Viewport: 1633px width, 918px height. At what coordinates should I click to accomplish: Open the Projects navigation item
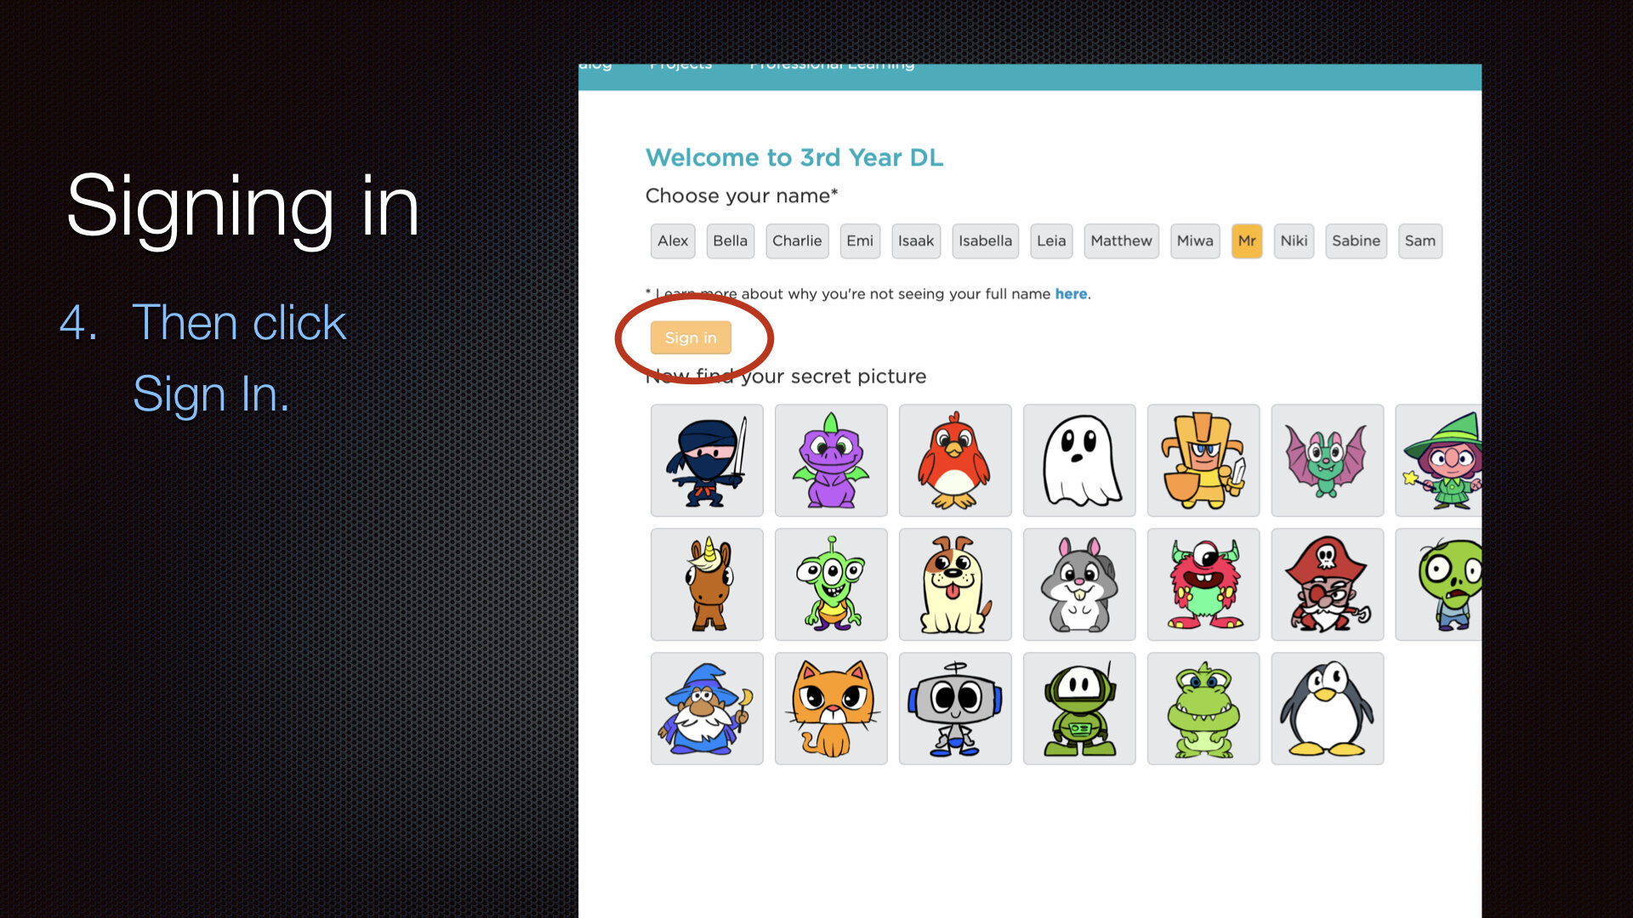pos(680,65)
